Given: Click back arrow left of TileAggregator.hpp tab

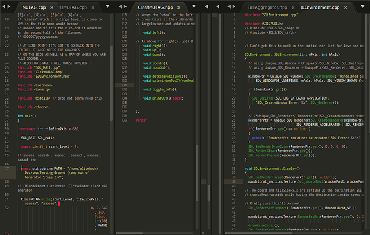Looking at the screenshot, I should 228,7.
